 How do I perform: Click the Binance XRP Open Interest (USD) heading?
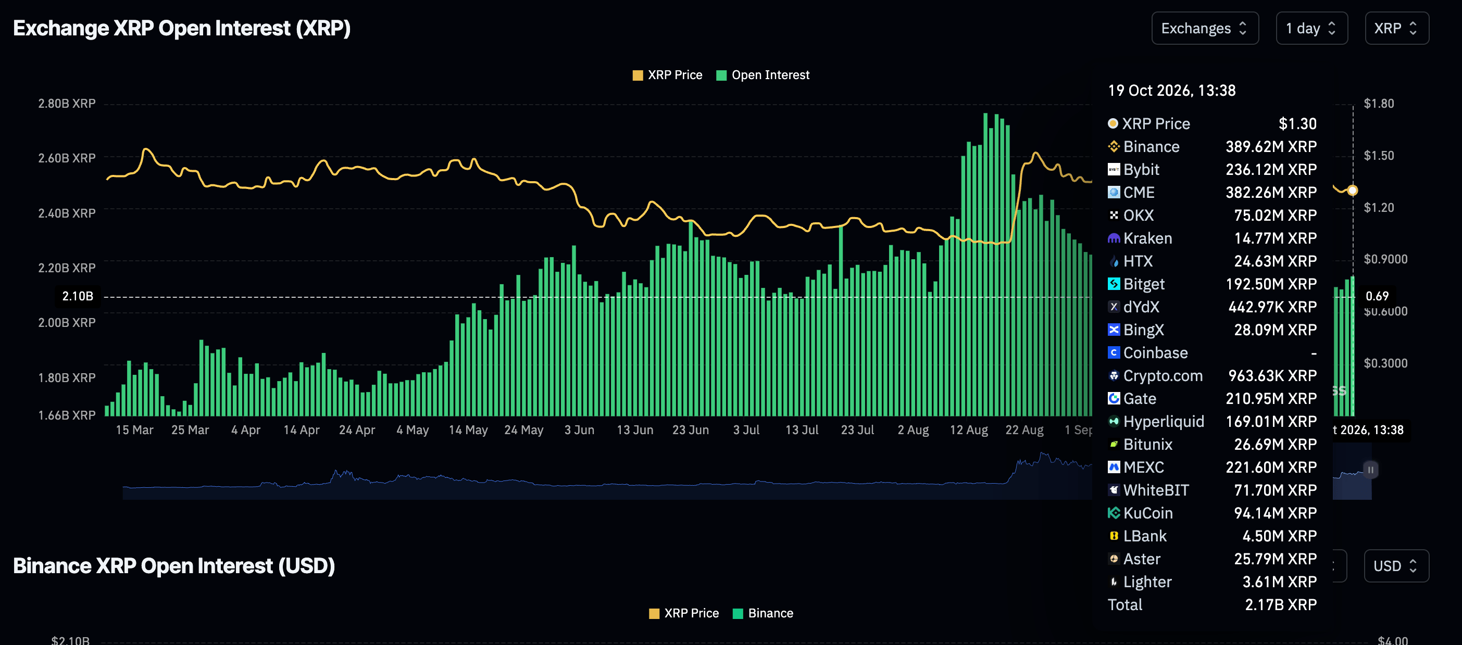tap(173, 565)
